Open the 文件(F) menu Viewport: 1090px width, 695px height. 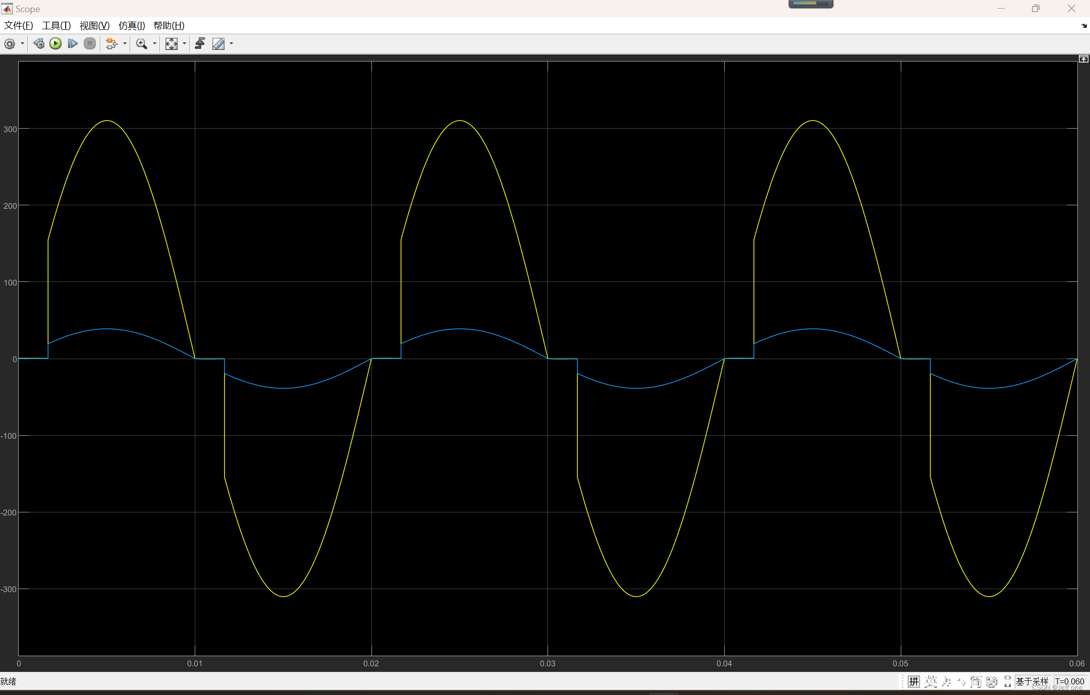pos(19,26)
